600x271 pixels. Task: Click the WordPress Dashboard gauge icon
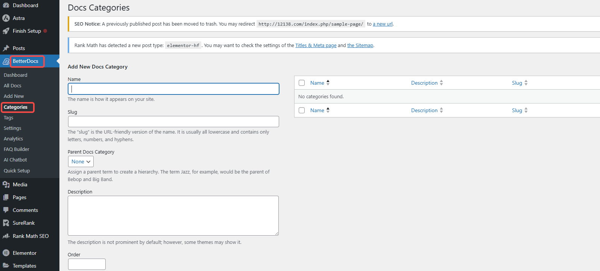pos(6,5)
